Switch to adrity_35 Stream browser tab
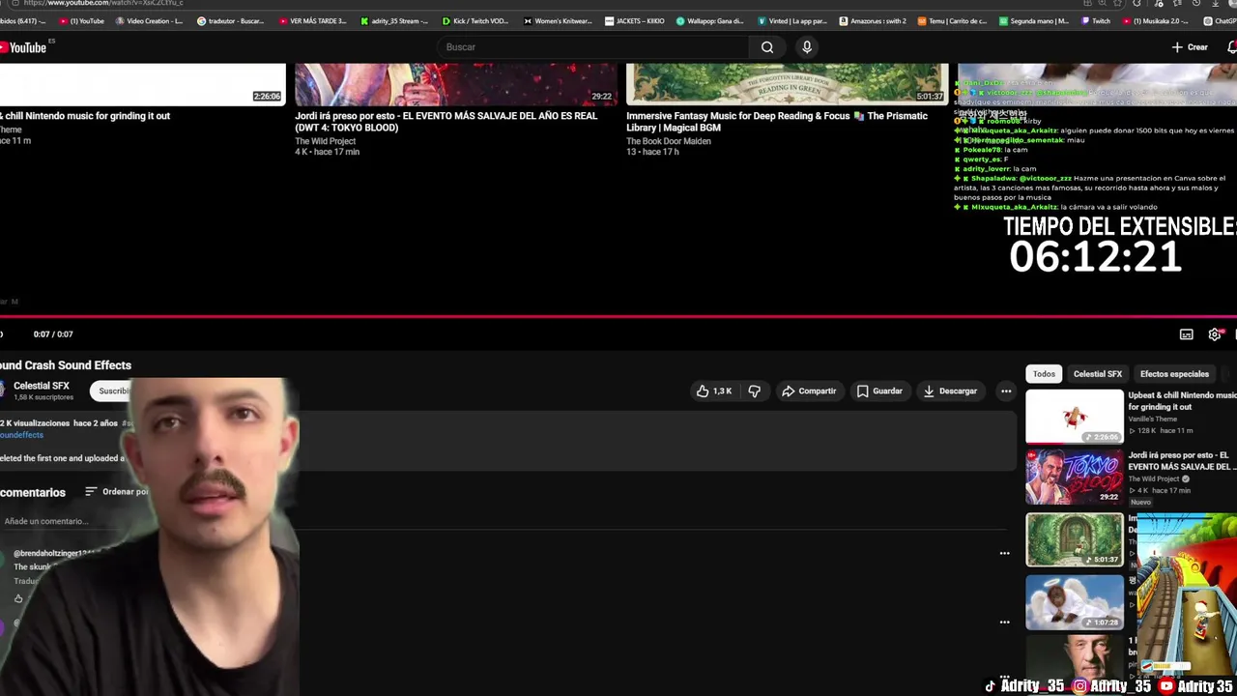 click(x=394, y=21)
